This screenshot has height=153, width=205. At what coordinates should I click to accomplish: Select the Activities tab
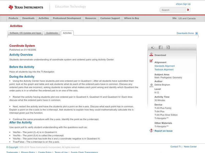67,33
